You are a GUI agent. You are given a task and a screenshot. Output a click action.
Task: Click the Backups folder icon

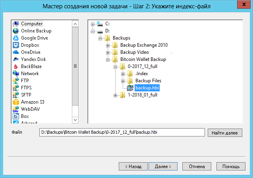(x=107, y=38)
